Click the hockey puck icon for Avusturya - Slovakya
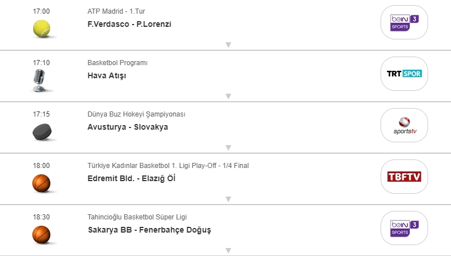Screen dimensions: 451x256 coord(41,131)
